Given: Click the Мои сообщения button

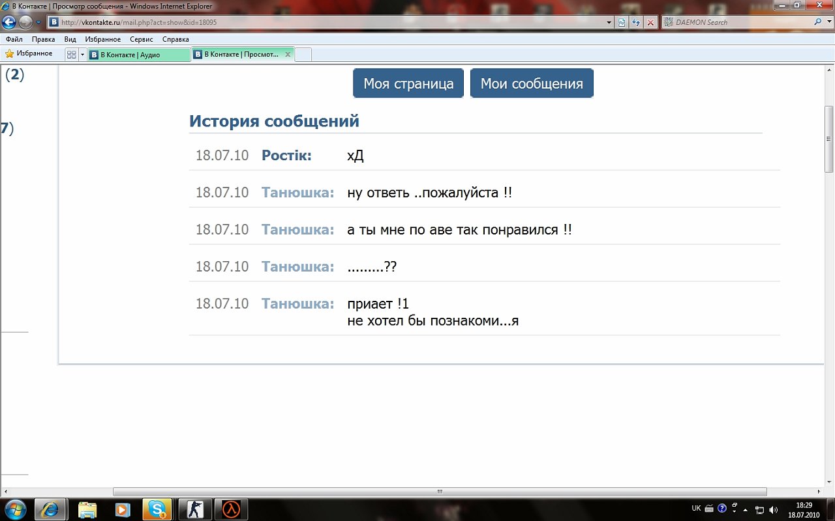Looking at the screenshot, I should pyautogui.click(x=532, y=83).
